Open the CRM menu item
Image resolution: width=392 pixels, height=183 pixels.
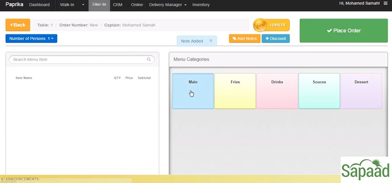pos(118,5)
